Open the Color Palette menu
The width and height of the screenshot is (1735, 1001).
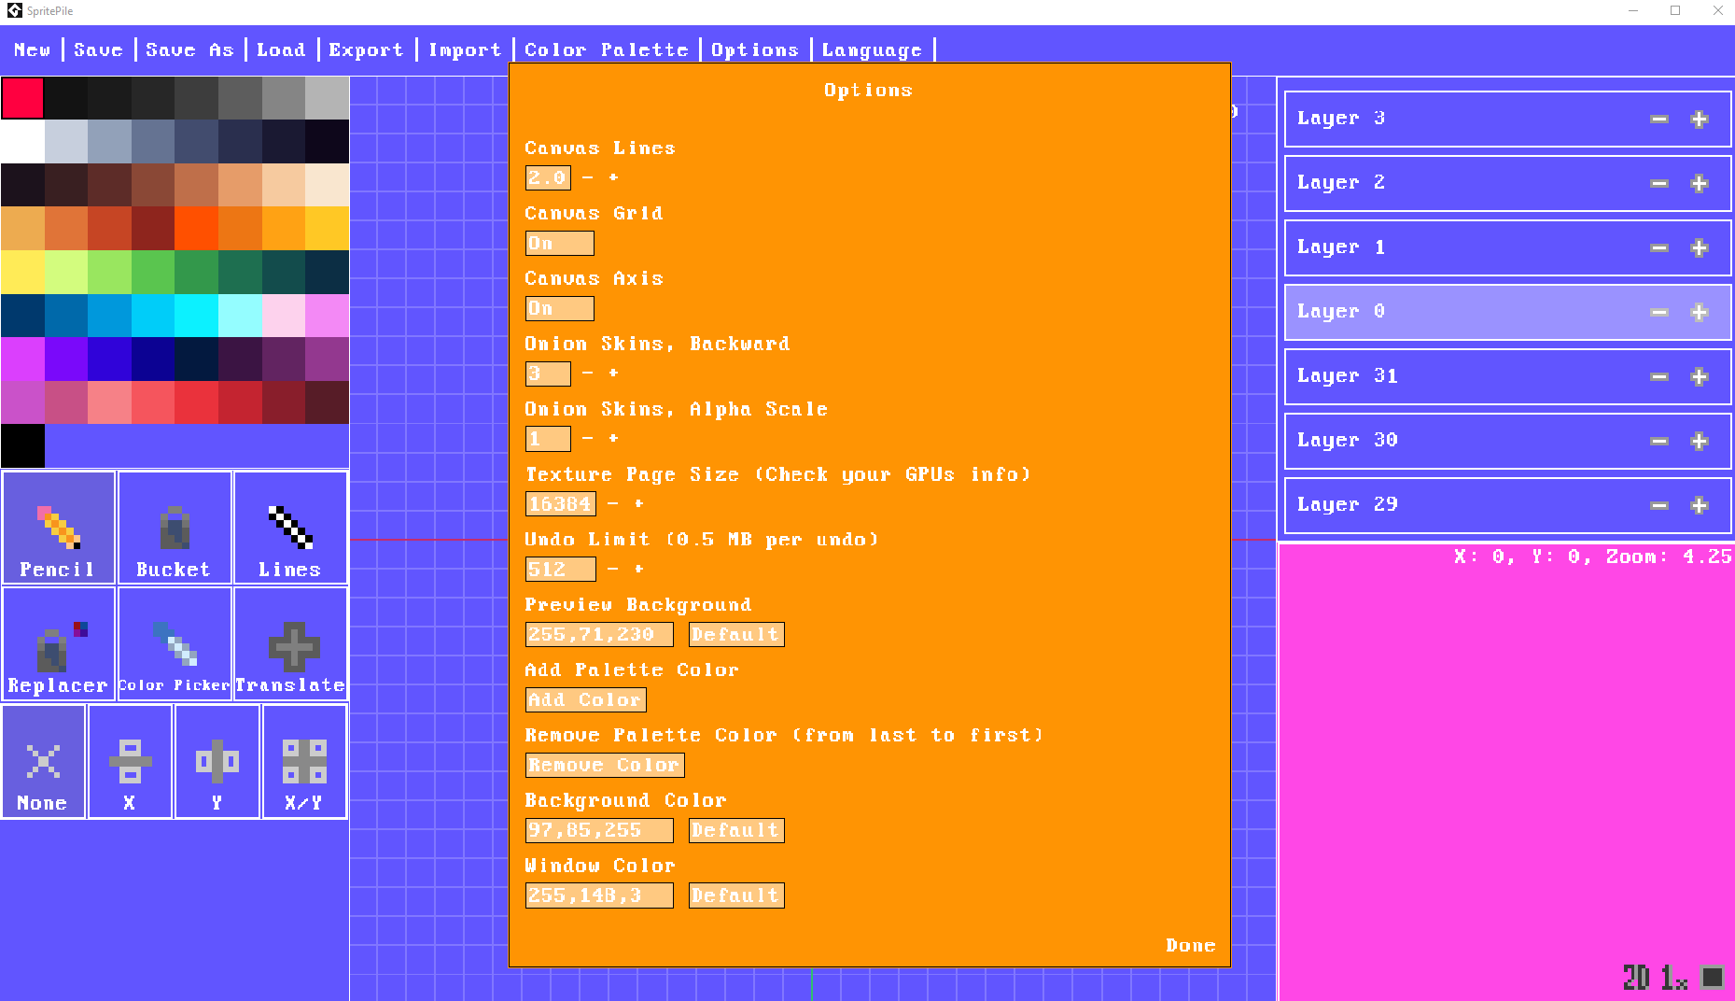click(606, 50)
